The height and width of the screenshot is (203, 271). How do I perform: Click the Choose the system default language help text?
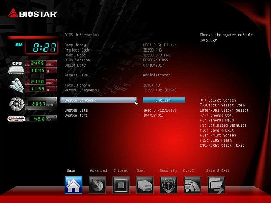(x=226, y=37)
